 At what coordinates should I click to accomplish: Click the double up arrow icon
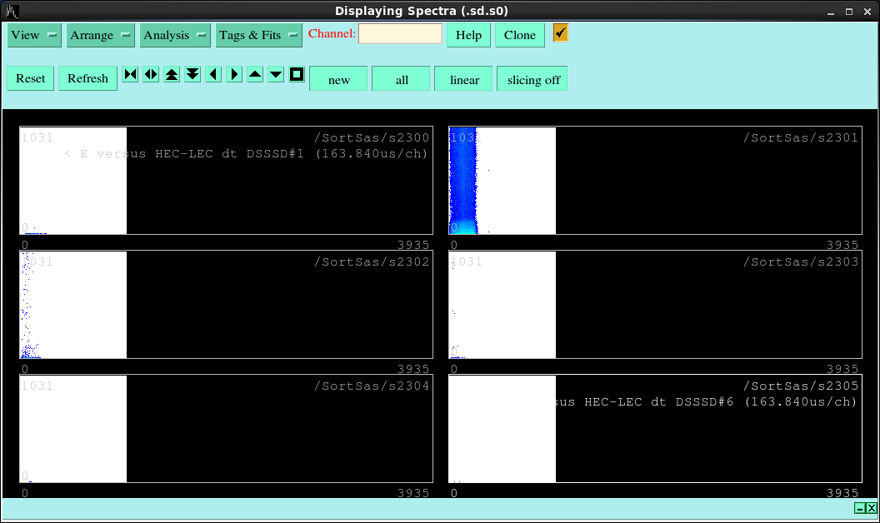tap(172, 75)
